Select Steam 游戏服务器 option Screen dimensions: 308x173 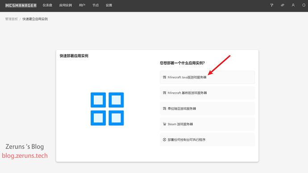207,124
